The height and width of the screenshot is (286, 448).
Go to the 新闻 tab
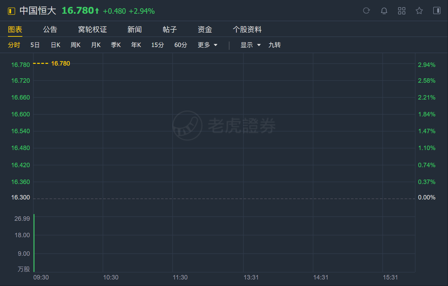(135, 30)
